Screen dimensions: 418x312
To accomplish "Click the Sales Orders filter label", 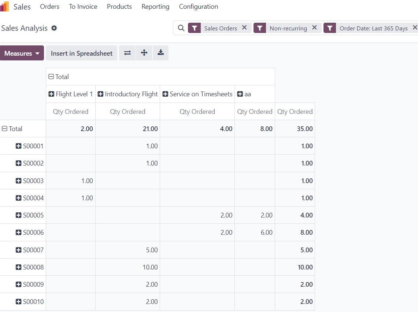I will (x=221, y=28).
